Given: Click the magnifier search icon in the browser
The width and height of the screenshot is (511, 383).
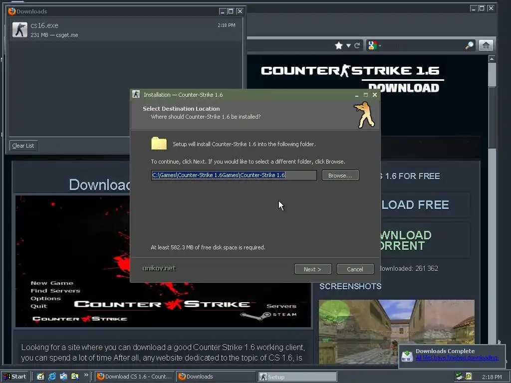Looking at the screenshot, I should coord(469,45).
